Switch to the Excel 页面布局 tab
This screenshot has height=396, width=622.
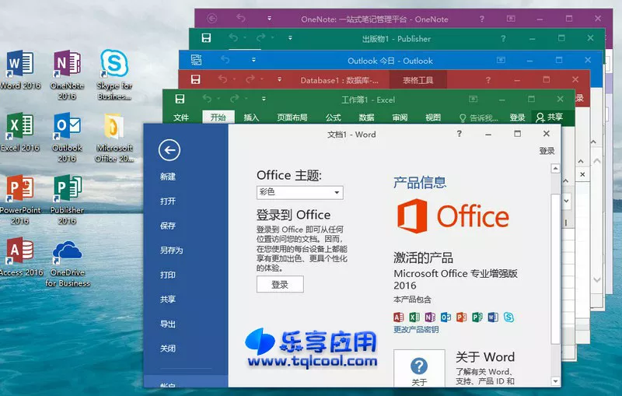click(292, 117)
